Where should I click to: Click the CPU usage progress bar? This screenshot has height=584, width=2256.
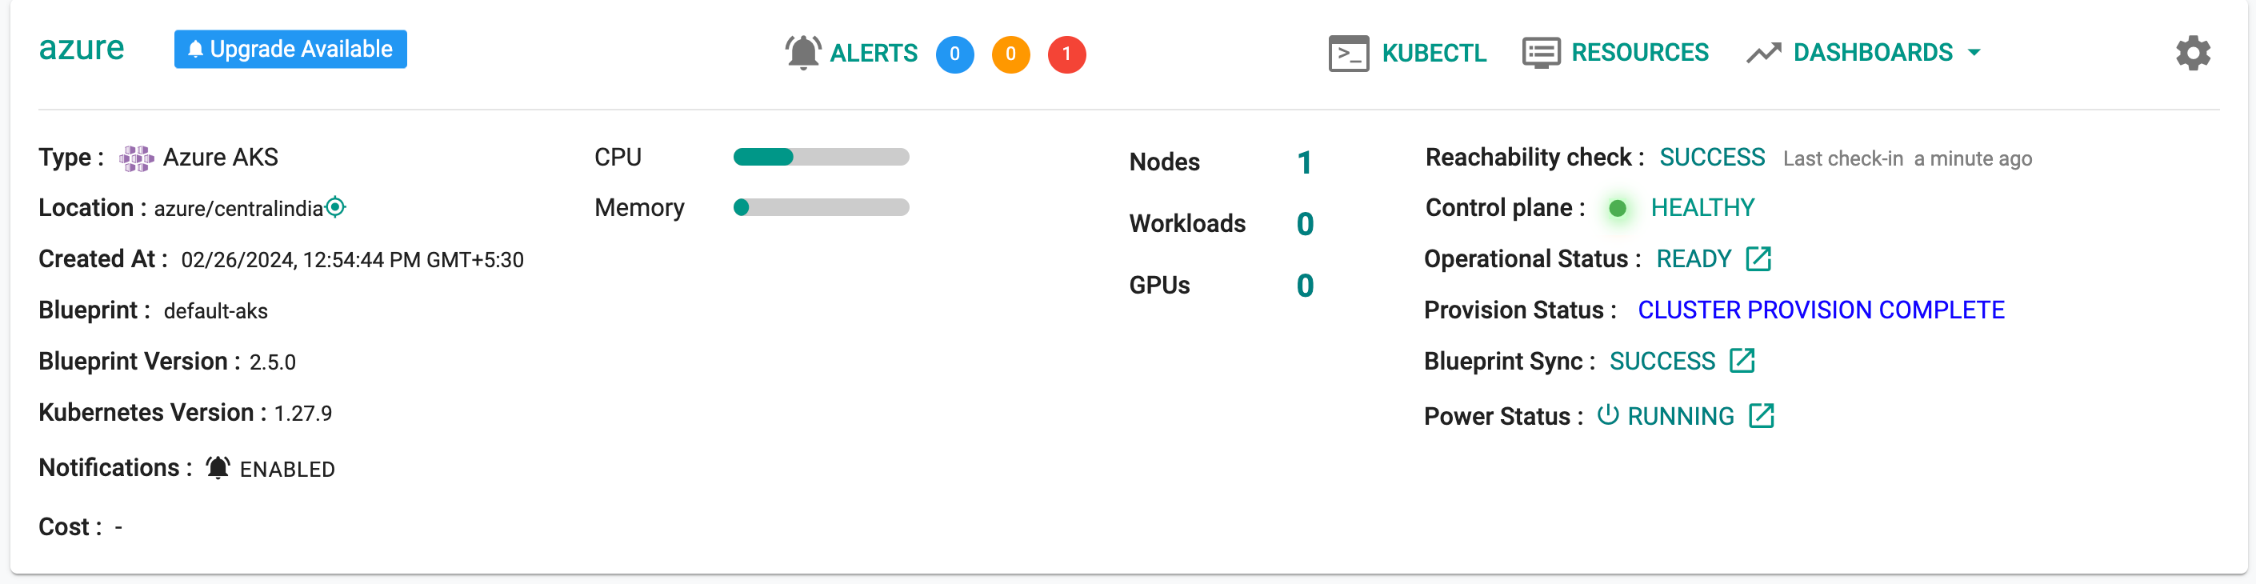click(x=821, y=158)
